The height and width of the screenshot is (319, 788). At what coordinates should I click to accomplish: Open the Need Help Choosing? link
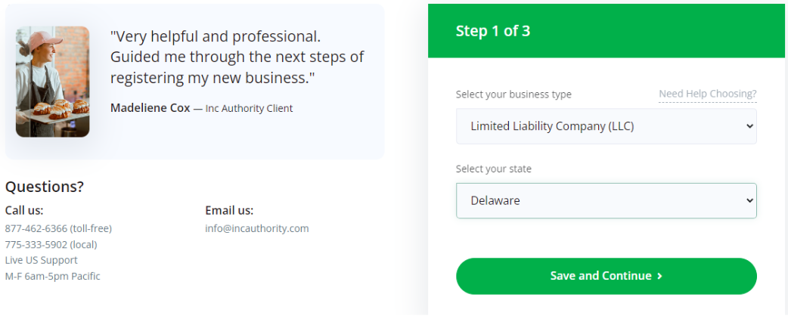point(708,94)
